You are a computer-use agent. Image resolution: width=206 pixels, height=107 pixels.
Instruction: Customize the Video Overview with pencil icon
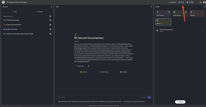[x=186, y=12]
